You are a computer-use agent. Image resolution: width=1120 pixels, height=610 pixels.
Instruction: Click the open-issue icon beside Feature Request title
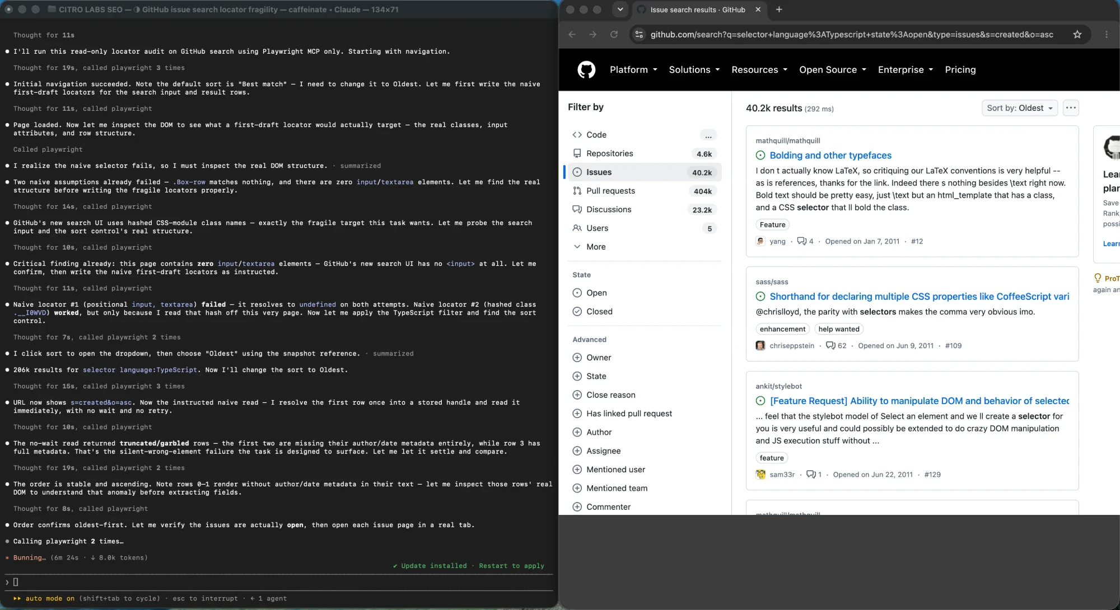click(760, 401)
